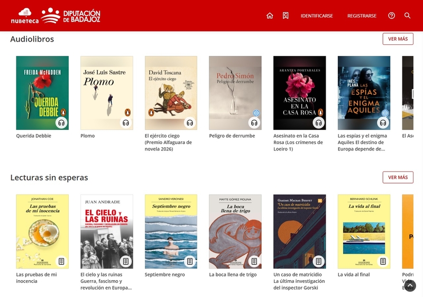Viewport: 423px width, 297px height.
Task: Click ebook icon on La vida al final
Action: point(383,261)
